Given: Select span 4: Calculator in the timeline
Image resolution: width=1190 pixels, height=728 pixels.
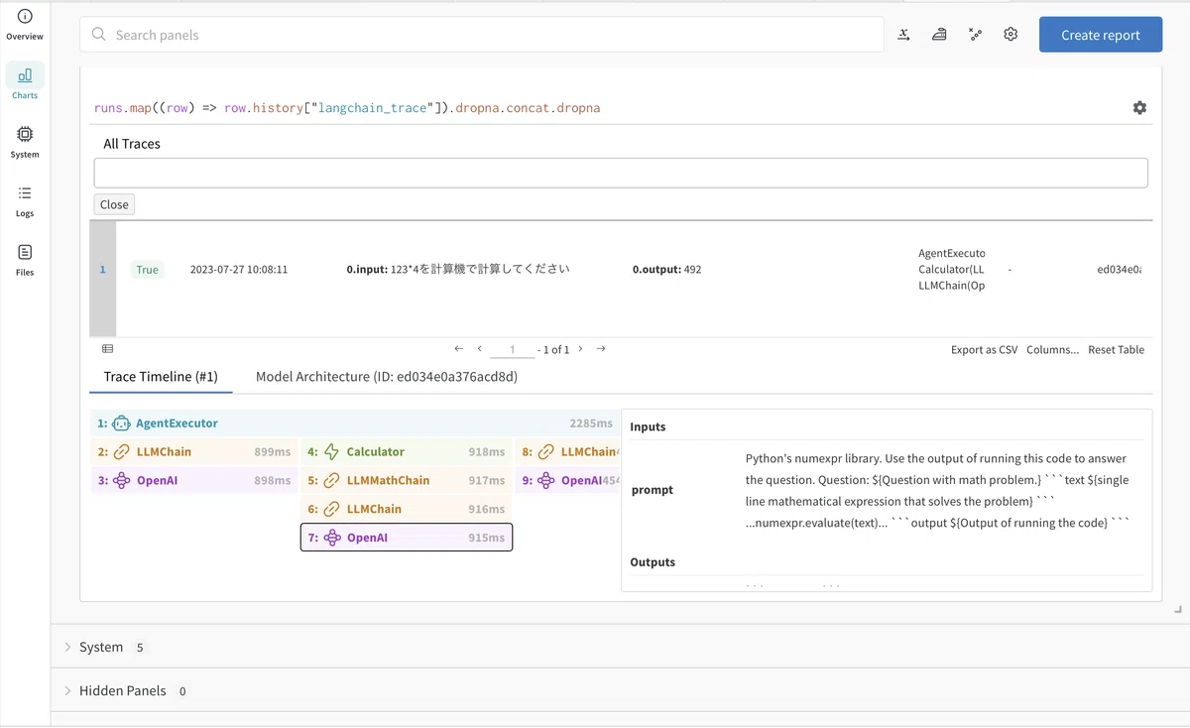Looking at the screenshot, I should pyautogui.click(x=407, y=452).
